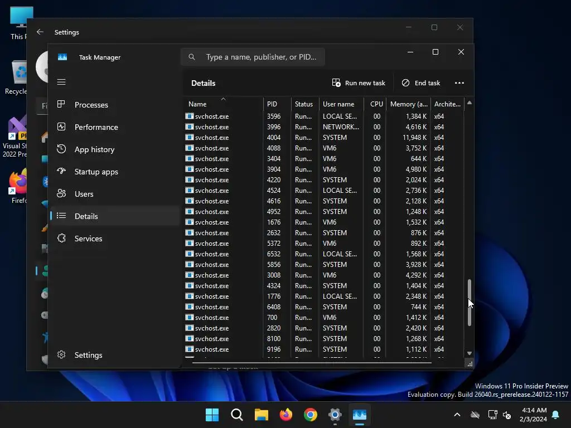Sort by the PID column header
This screenshot has height=428, width=571.
tap(277, 104)
